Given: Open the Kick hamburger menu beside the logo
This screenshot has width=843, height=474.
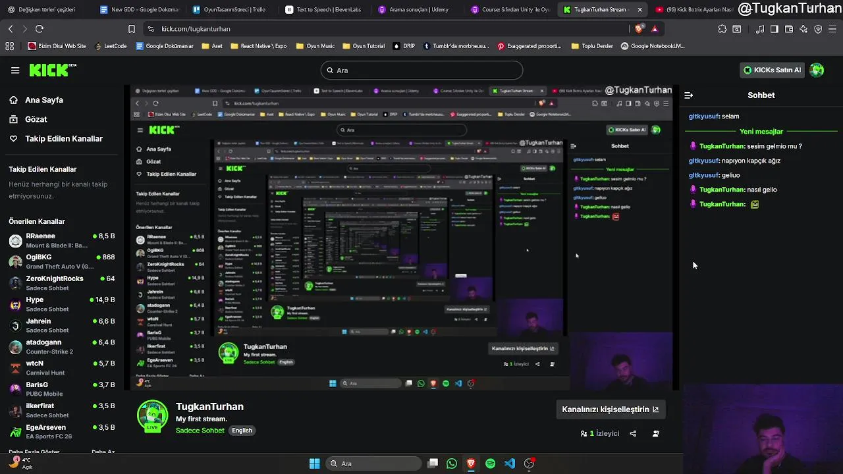Looking at the screenshot, I should tap(15, 70).
